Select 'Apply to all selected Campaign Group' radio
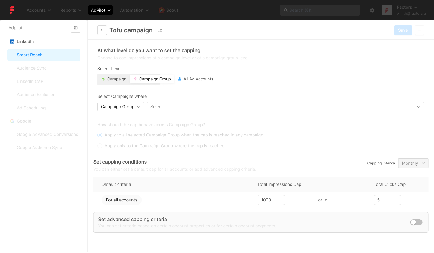Screen dimensions: 434x253 (100, 135)
